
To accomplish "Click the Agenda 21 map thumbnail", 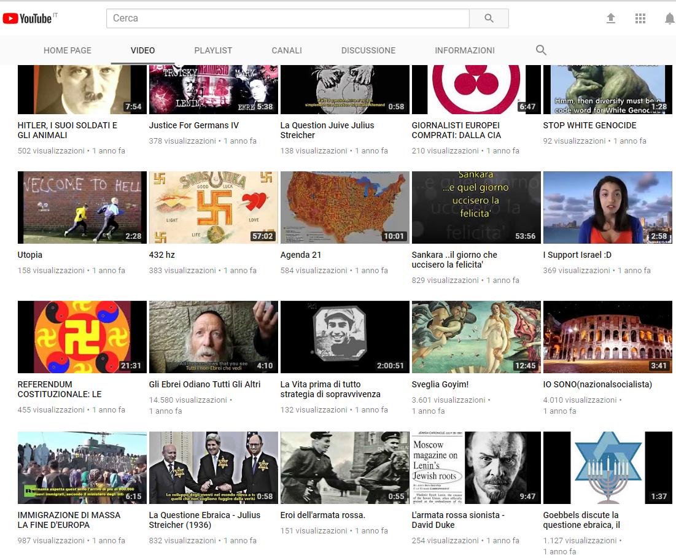I will pos(344,207).
